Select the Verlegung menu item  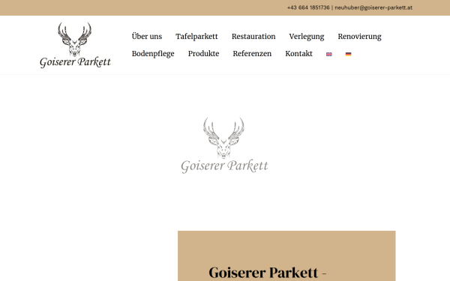point(307,37)
